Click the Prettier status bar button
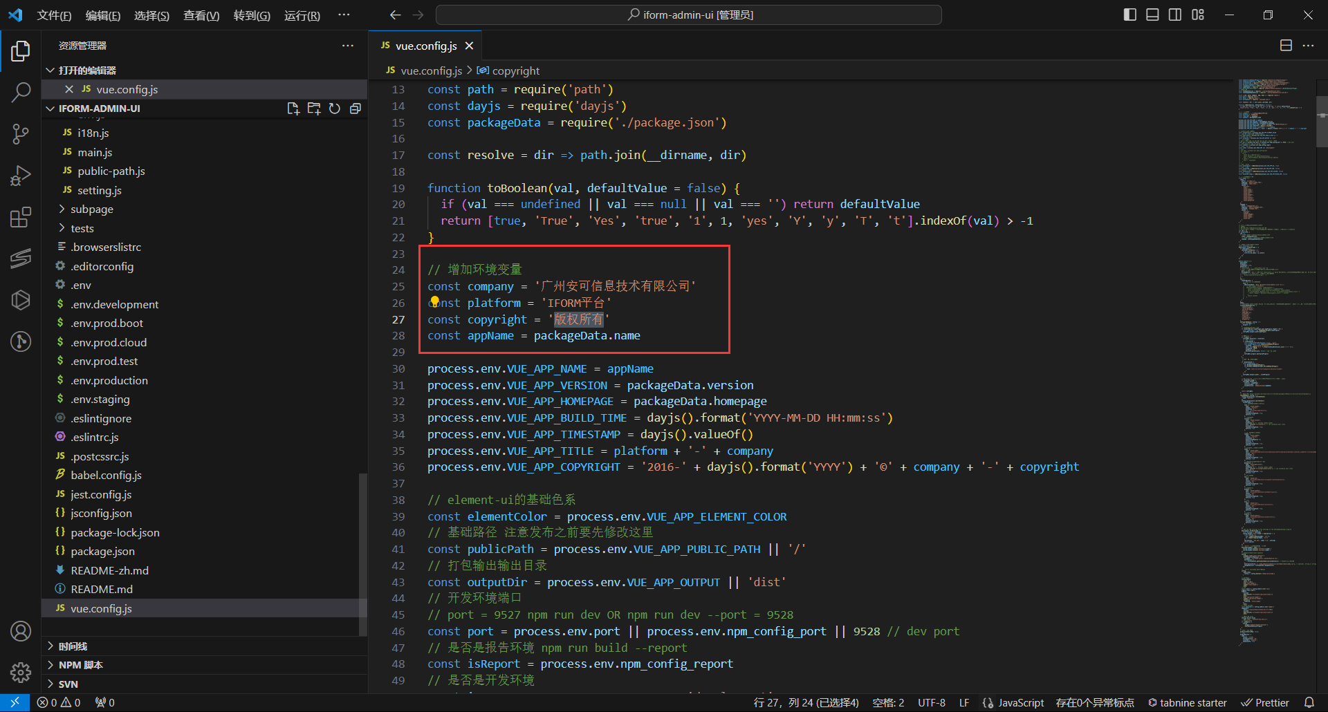The image size is (1328, 712). [1265, 702]
